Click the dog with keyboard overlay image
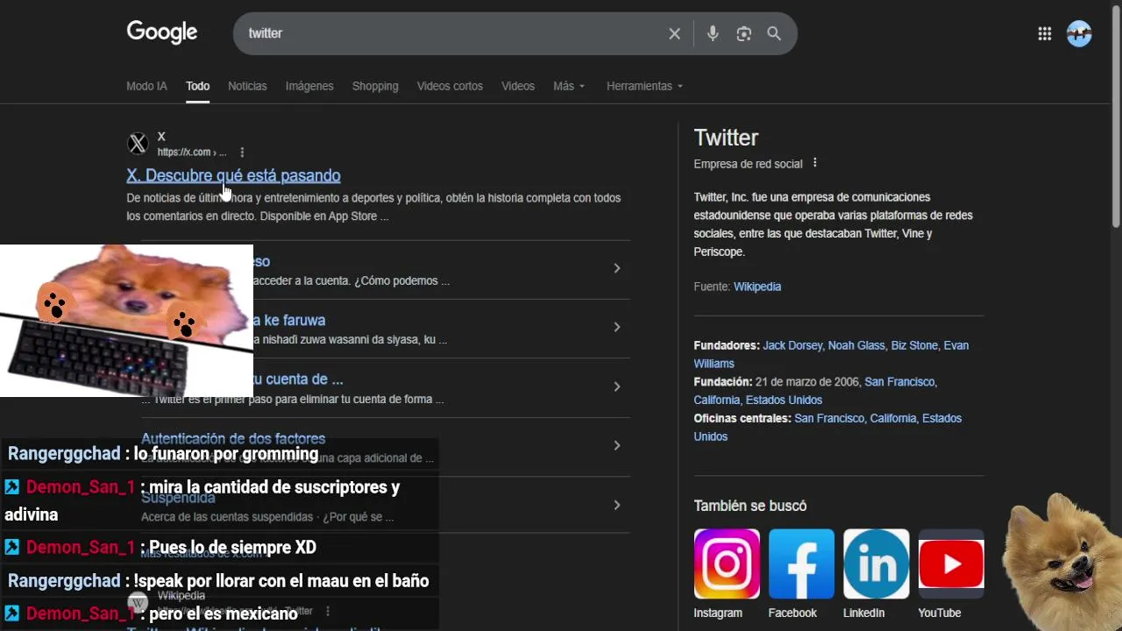1122x631 pixels. (x=126, y=321)
